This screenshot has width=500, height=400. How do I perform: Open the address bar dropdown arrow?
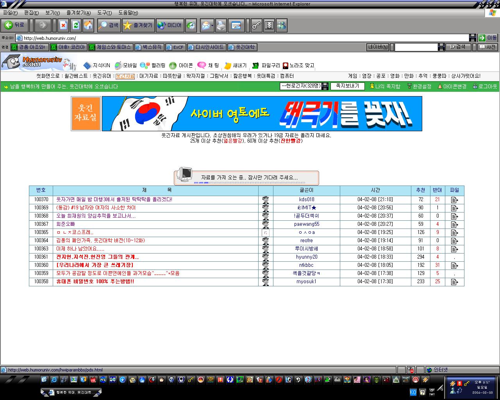[472, 38]
